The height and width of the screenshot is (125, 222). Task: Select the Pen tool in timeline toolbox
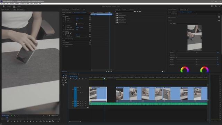(x=66, y=80)
